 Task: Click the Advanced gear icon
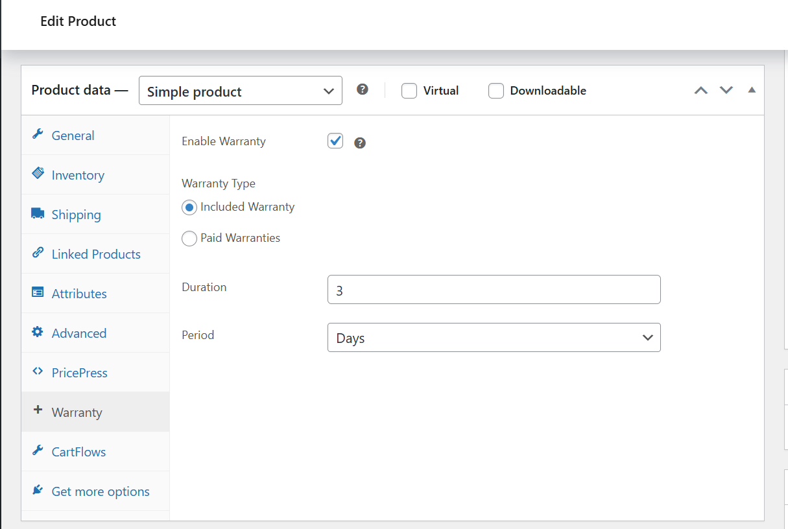tap(38, 333)
